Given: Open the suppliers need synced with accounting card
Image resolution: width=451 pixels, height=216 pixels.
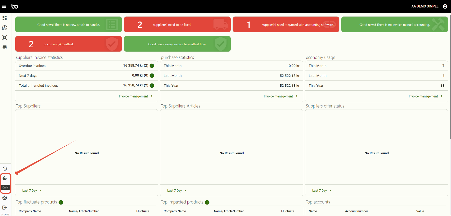Looking at the screenshot, I should click(x=286, y=24).
